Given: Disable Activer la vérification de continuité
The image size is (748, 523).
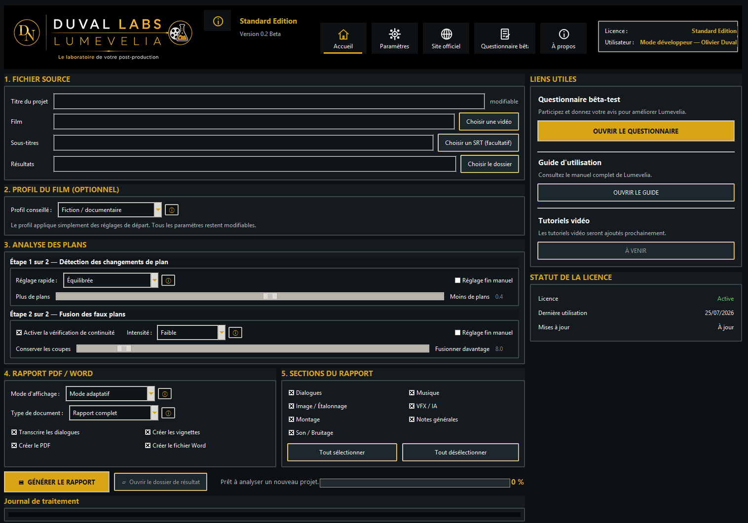Looking at the screenshot, I should click(19, 333).
